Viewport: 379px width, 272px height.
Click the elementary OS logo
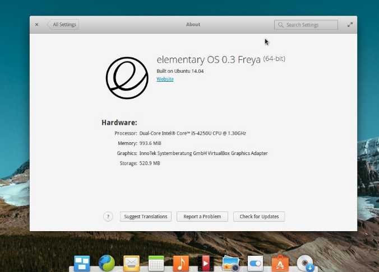click(x=127, y=78)
